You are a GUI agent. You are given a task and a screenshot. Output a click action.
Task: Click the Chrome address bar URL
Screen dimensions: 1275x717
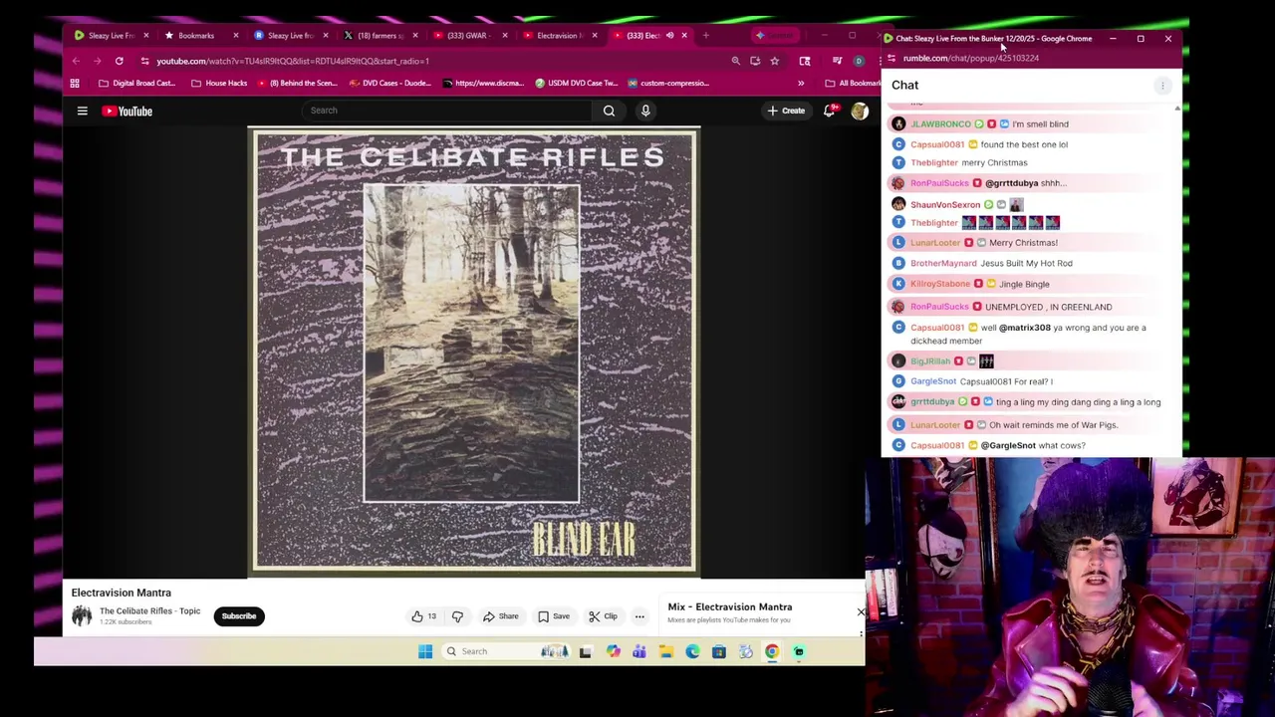(293, 61)
